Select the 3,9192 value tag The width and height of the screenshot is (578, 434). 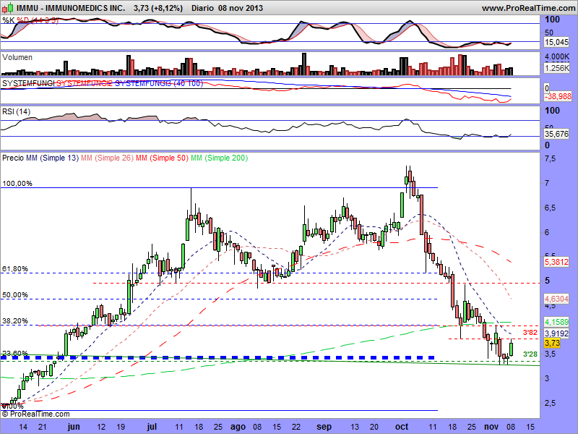pos(556,333)
